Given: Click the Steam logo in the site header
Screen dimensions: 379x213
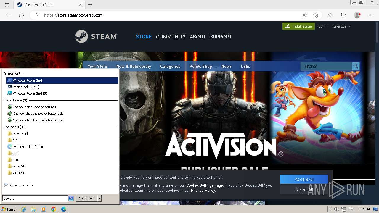Looking at the screenshot, I should click(x=96, y=36).
